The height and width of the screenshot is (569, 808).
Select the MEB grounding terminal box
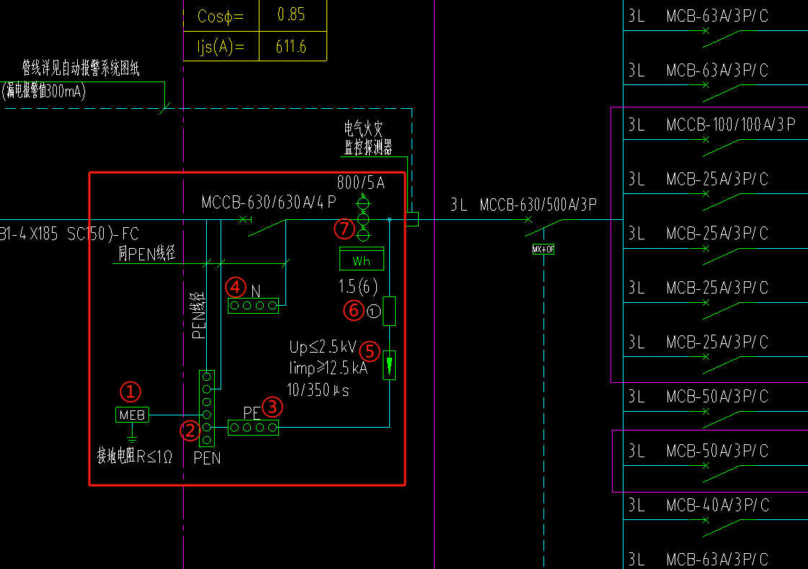(133, 415)
